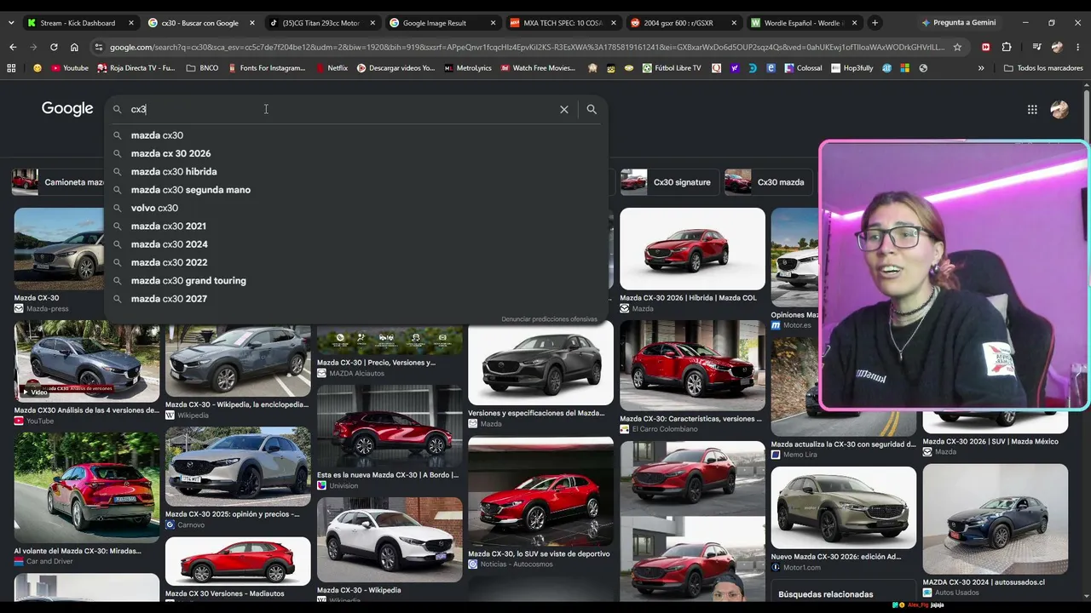
Task: Open the Google account avatar
Action: pos(1059,109)
